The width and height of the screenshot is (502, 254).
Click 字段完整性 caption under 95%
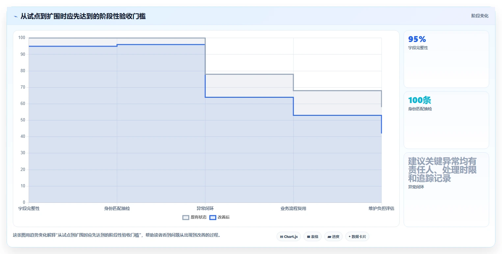tap(418, 48)
